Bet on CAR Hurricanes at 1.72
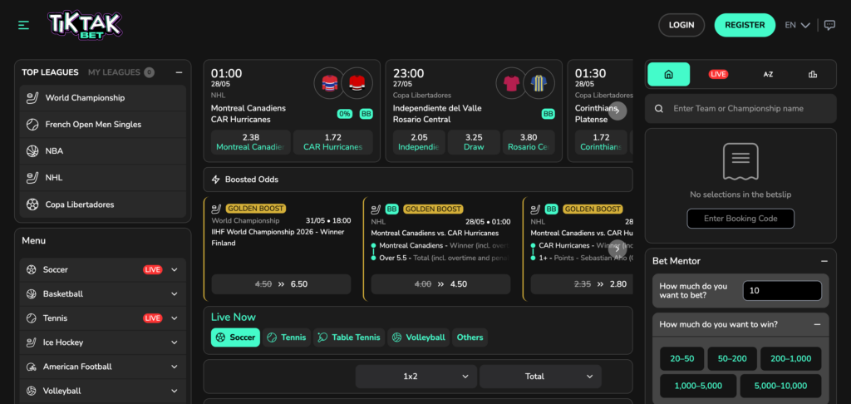 [332, 142]
